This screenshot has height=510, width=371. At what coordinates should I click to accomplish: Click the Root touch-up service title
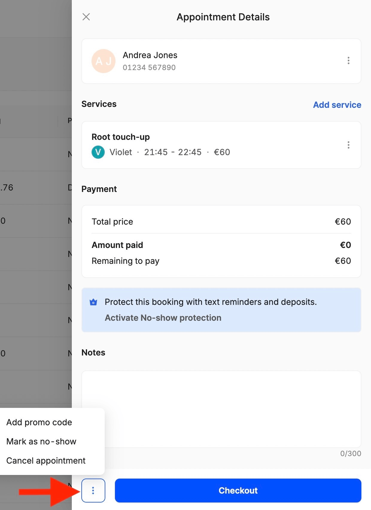[121, 137]
